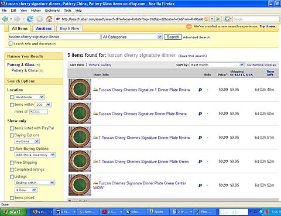Check the Free Shipping option
This screenshot has width=281, height=216.
coord(12,163)
